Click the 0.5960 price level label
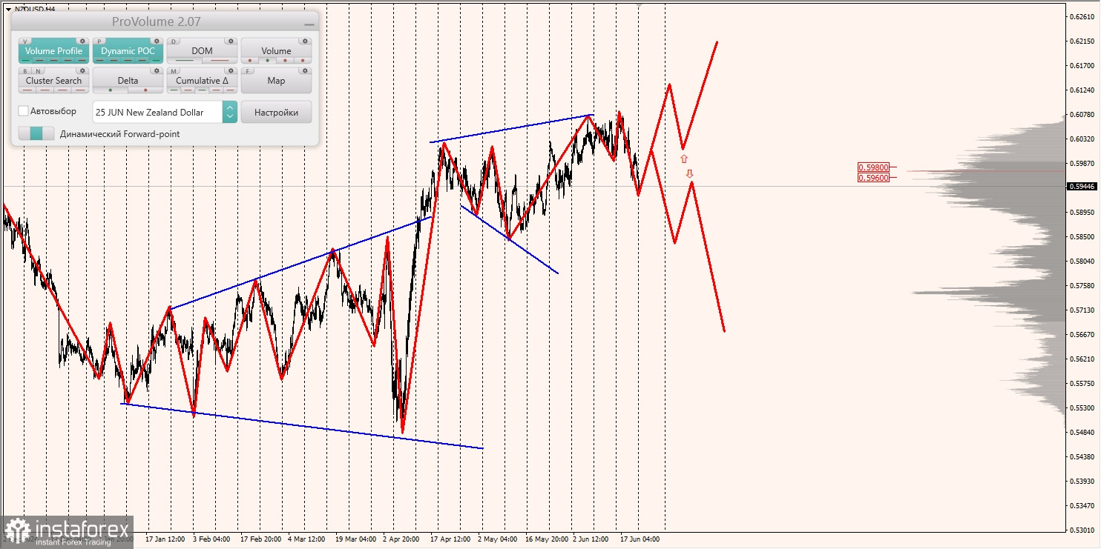1101x549 pixels. [x=874, y=178]
